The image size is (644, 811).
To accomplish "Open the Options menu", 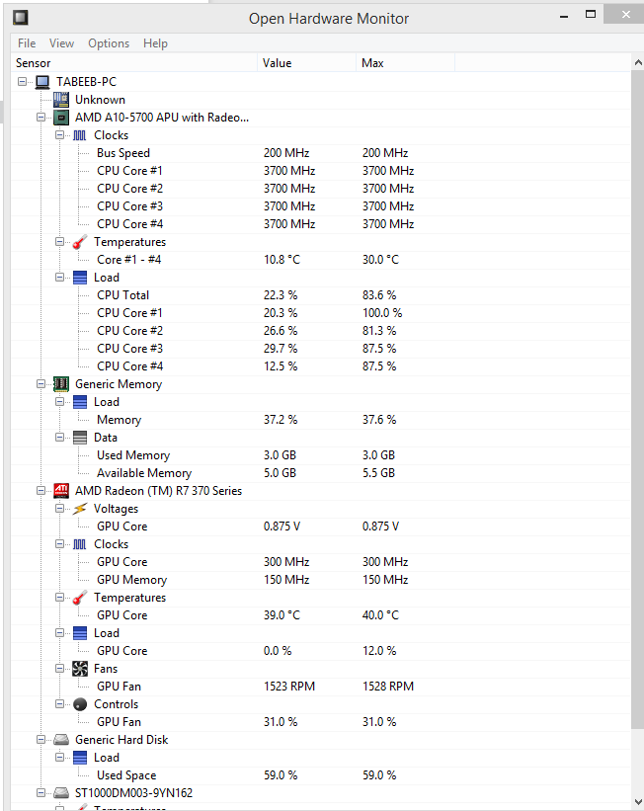I will click(109, 43).
